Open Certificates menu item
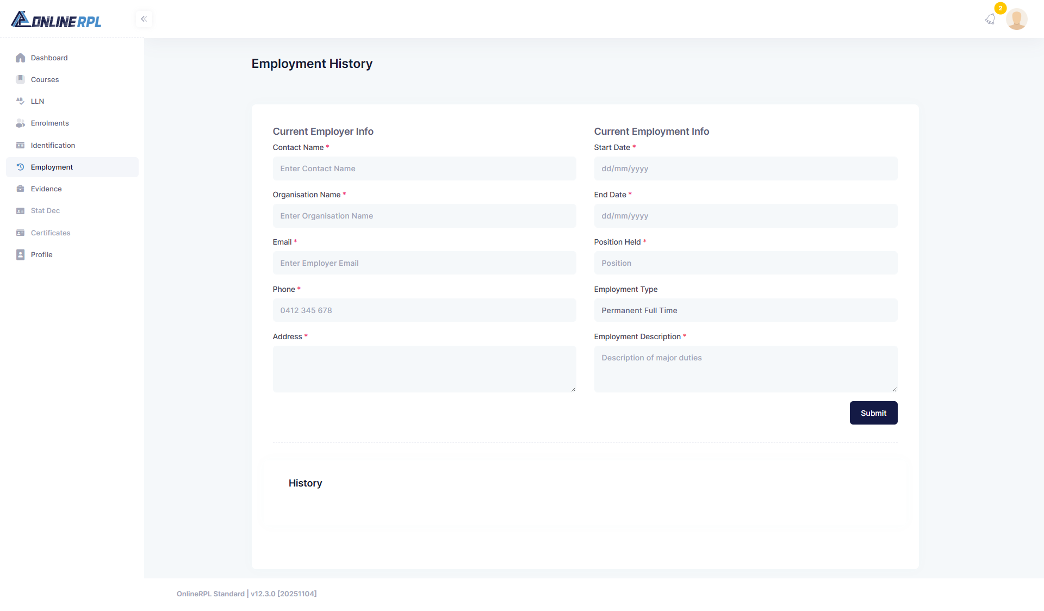 point(51,233)
